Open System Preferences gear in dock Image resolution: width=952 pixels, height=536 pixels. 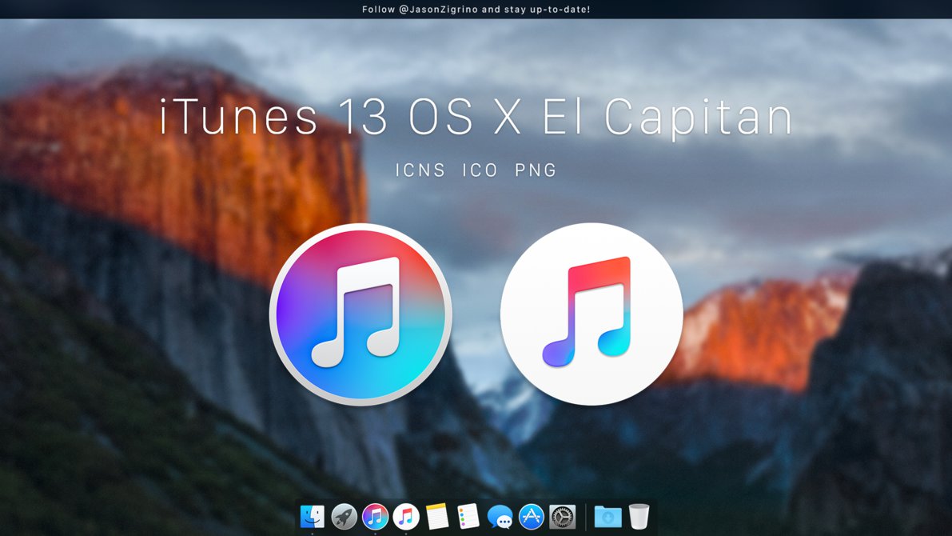[x=562, y=517]
